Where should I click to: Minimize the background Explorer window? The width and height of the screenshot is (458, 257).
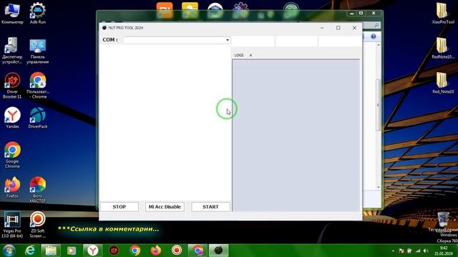click(x=352, y=13)
